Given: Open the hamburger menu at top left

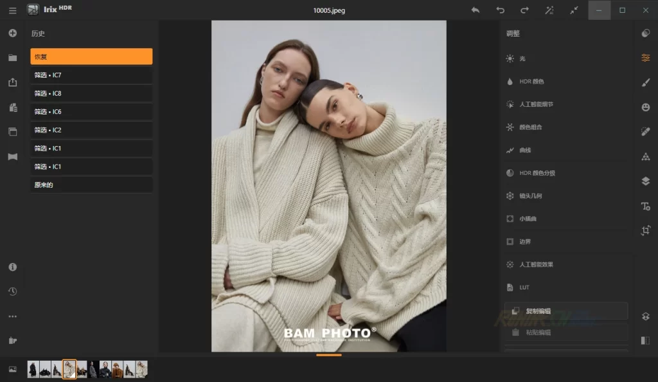Looking at the screenshot, I should [x=12, y=10].
